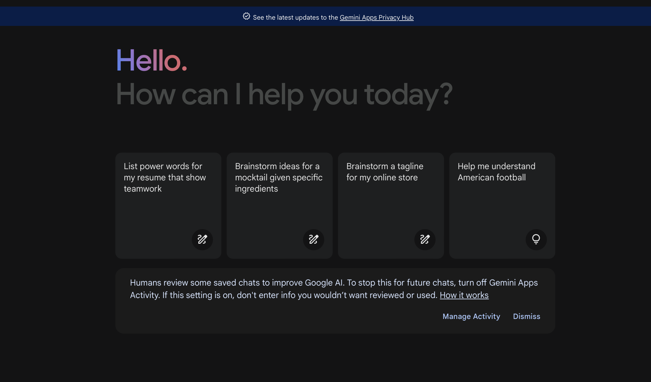Click the verified badge icon in banner
Viewport: 651px width, 382px height.
tap(246, 16)
